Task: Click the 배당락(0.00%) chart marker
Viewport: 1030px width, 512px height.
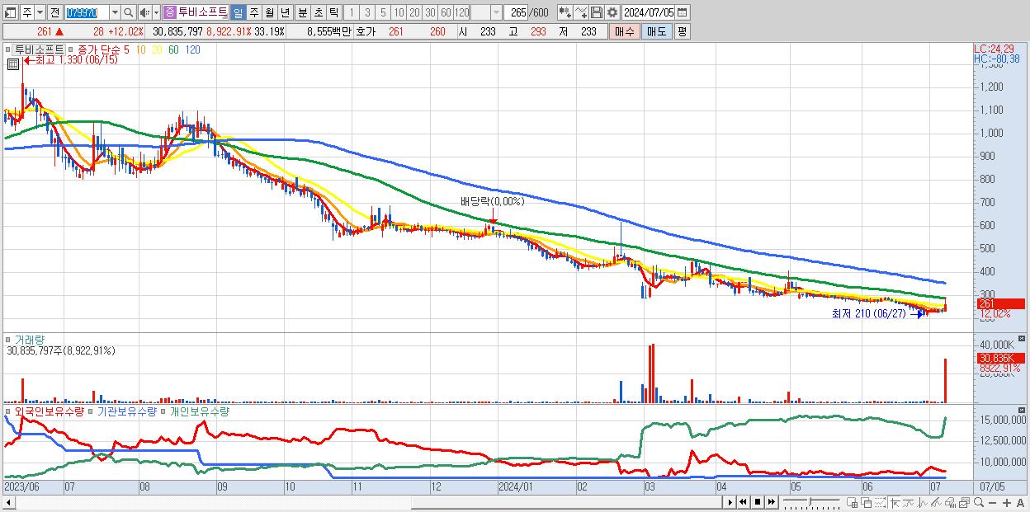Action: [493, 201]
